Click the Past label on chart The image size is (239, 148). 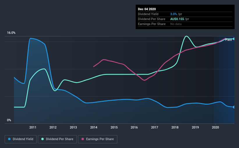tap(229, 40)
